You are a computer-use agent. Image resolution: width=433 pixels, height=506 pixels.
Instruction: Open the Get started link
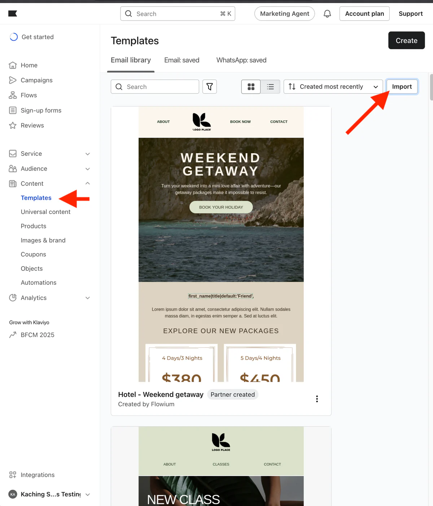click(38, 37)
